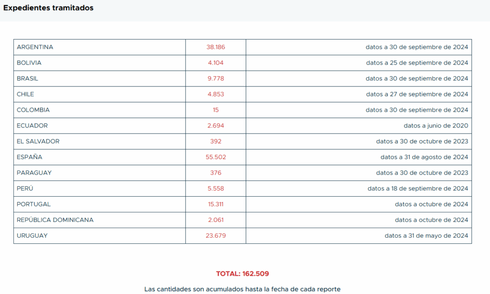The width and height of the screenshot is (490, 294).
Task: Click the date text 'datos a junio de 2020'
Action: (436, 126)
